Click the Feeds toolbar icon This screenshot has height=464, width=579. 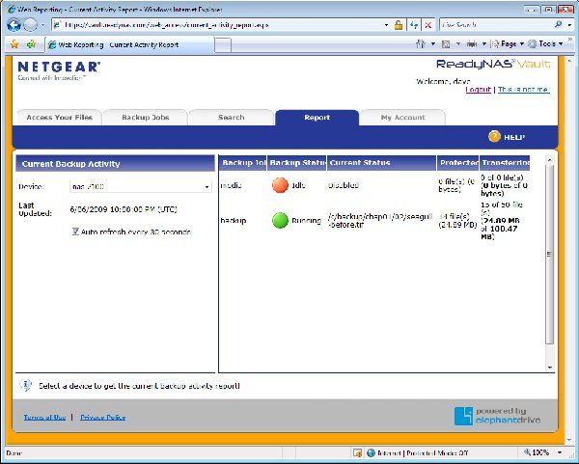[x=446, y=44]
